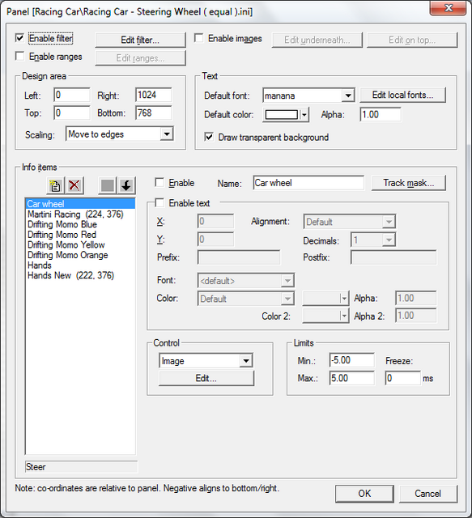The image size is (472, 518).
Task: Select the Hands list item
Action: 80,265
